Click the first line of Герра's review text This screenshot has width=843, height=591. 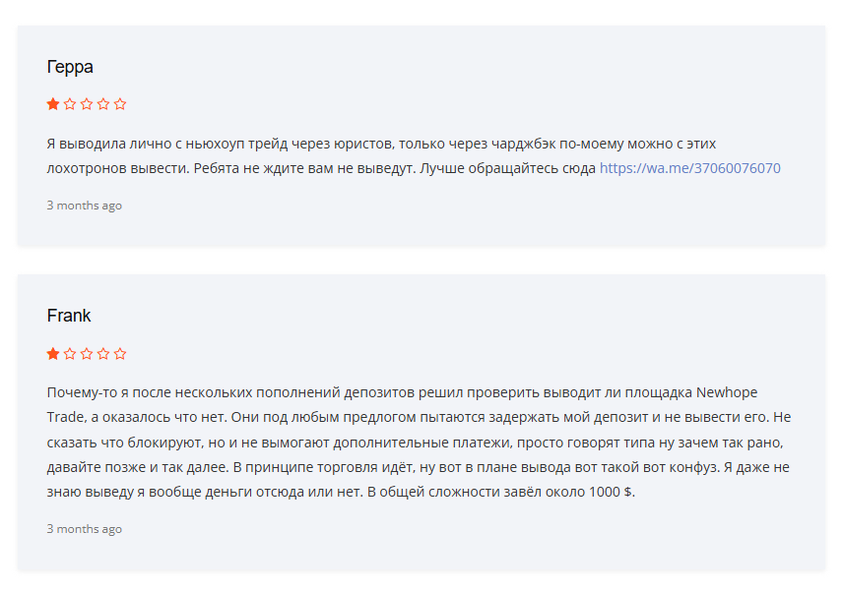374,144
